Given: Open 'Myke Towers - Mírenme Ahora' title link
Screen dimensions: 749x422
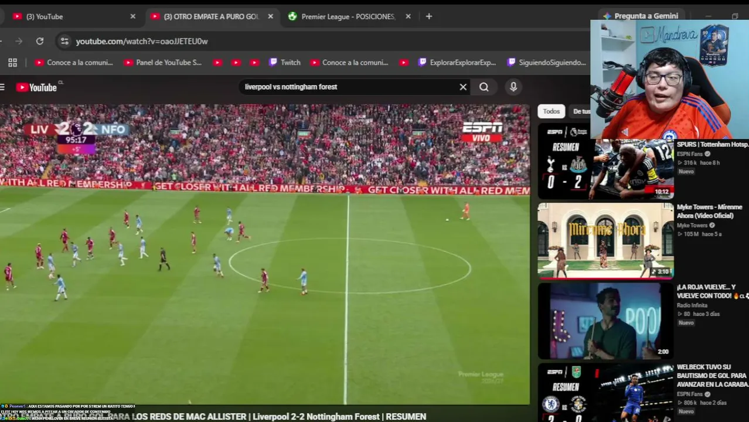Looking at the screenshot, I should [710, 211].
